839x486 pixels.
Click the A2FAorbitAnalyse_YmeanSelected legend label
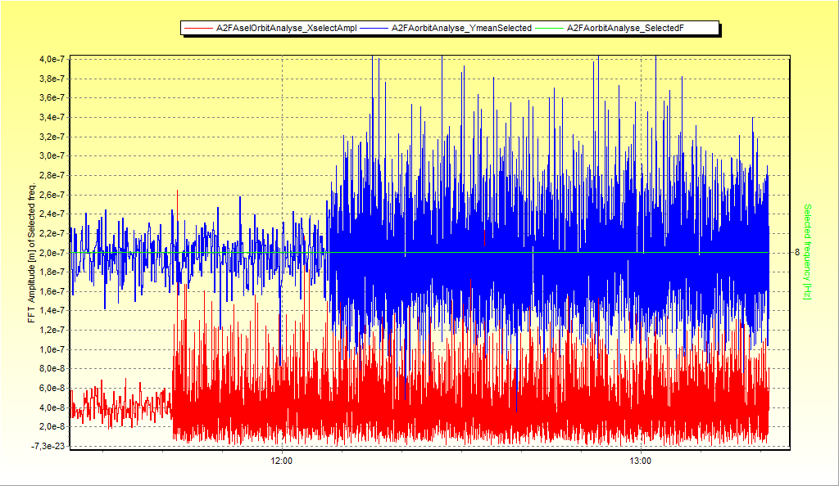tap(461, 29)
